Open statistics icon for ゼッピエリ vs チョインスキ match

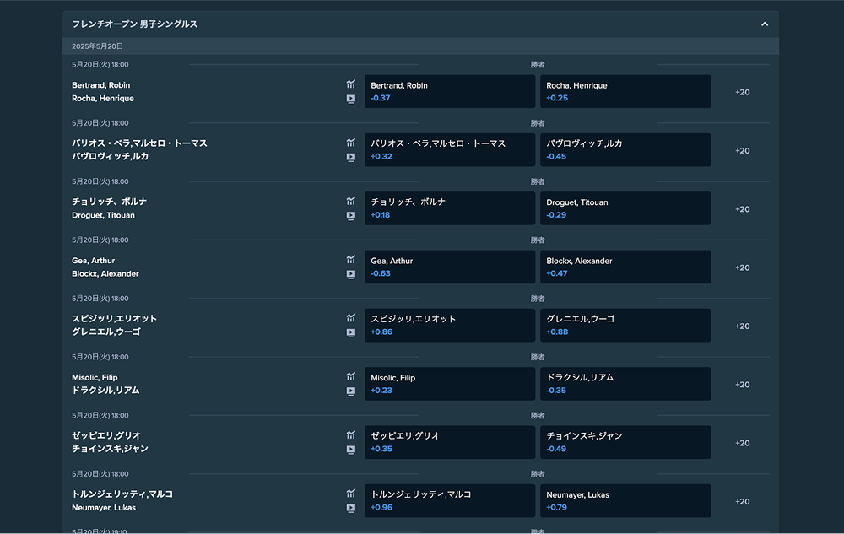click(x=351, y=434)
